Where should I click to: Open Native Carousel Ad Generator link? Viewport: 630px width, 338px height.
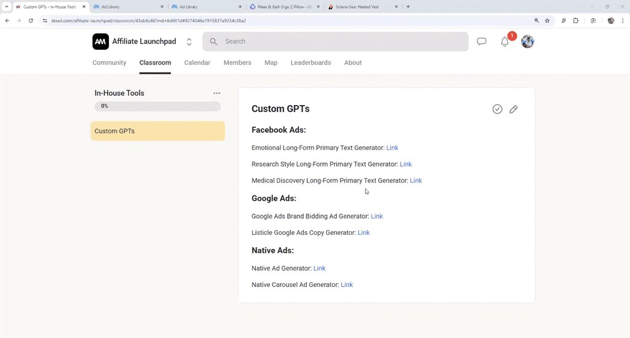[347, 285]
